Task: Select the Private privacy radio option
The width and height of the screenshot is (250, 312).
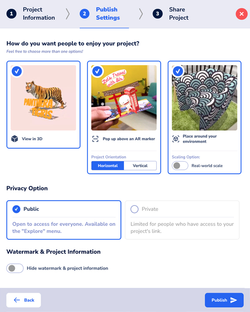Action: point(134,209)
